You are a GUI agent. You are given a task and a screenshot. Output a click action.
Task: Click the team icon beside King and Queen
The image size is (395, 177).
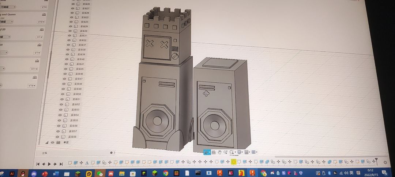click(44, 15)
